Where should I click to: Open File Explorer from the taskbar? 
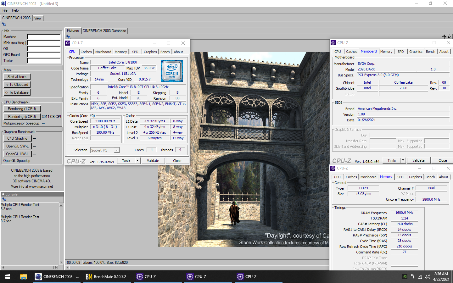click(x=23, y=277)
